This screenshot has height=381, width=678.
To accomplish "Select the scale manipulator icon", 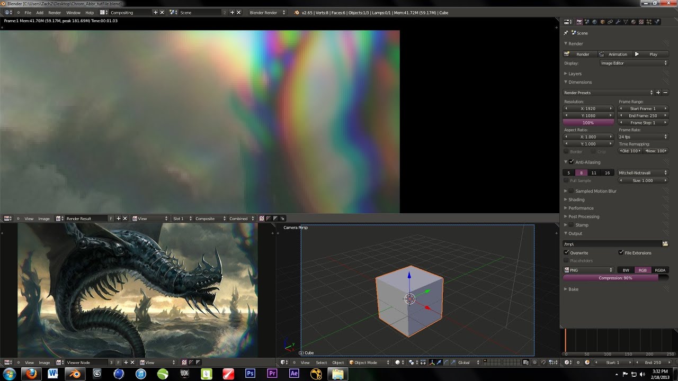I will (452, 362).
